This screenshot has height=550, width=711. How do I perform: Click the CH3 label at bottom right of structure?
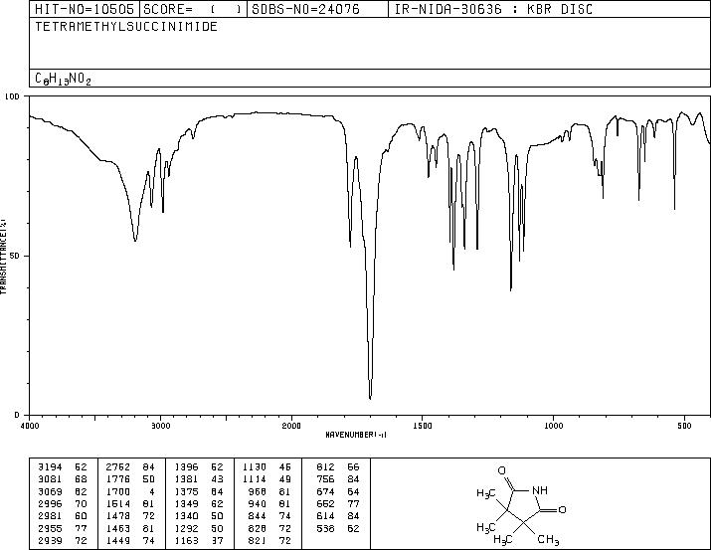(548, 540)
